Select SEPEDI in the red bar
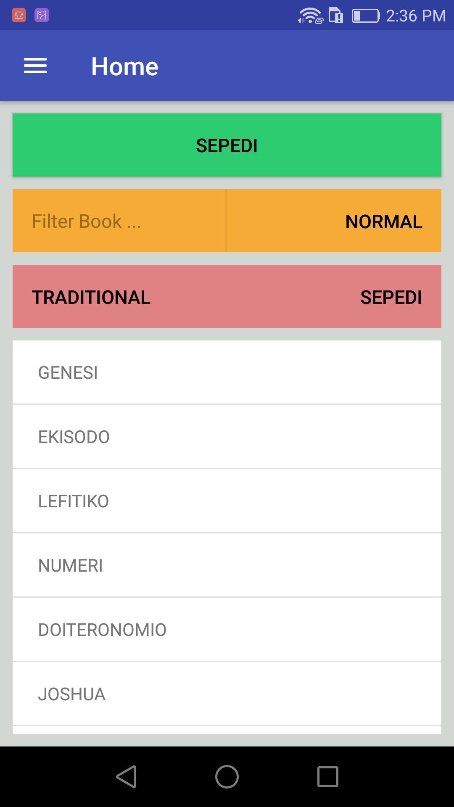This screenshot has height=807, width=454. click(391, 297)
